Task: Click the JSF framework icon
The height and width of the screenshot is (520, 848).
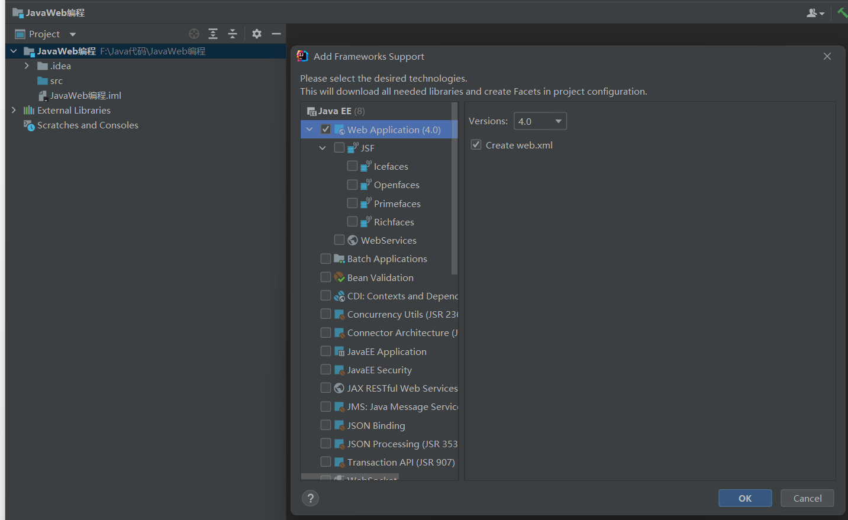Action: pyautogui.click(x=353, y=148)
